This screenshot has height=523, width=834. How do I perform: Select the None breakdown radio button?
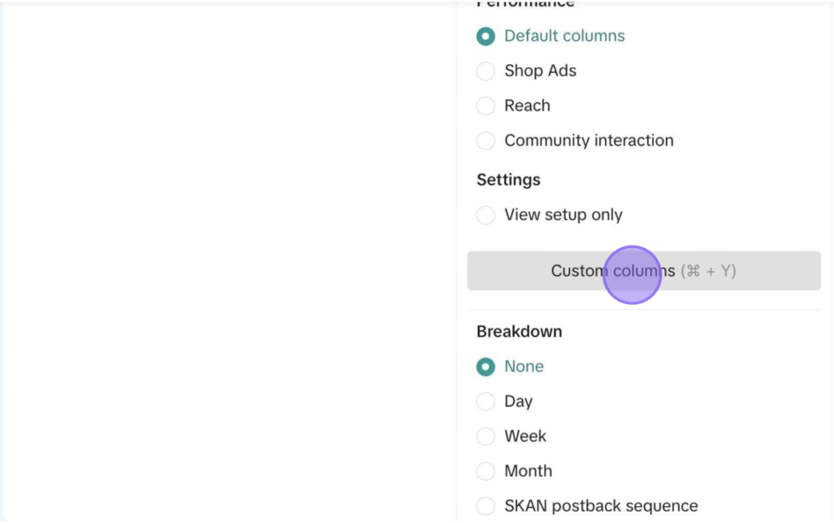point(485,367)
